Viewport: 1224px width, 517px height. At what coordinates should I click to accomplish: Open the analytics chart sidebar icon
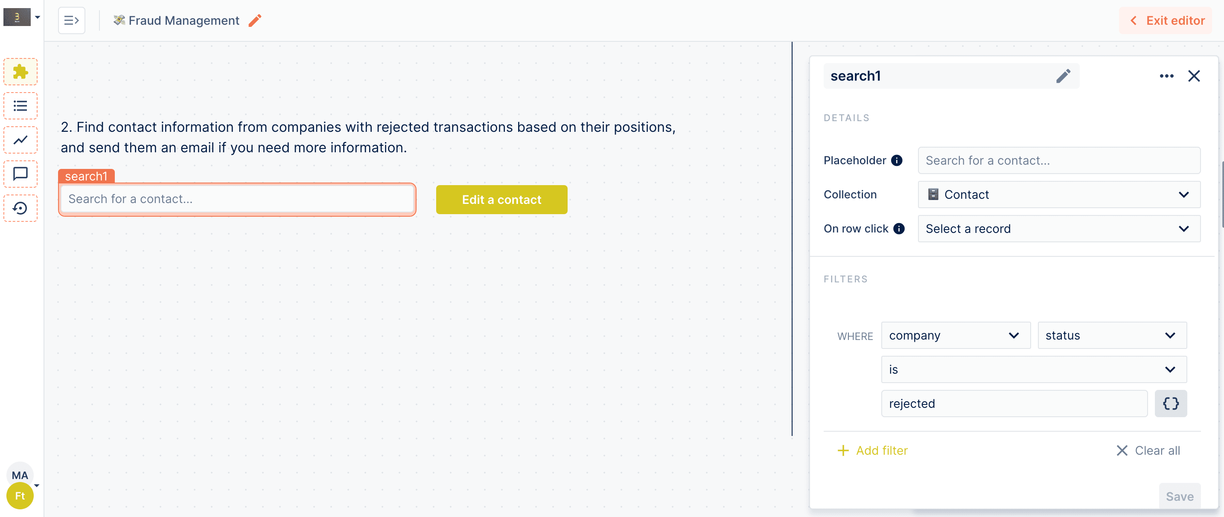coord(20,140)
